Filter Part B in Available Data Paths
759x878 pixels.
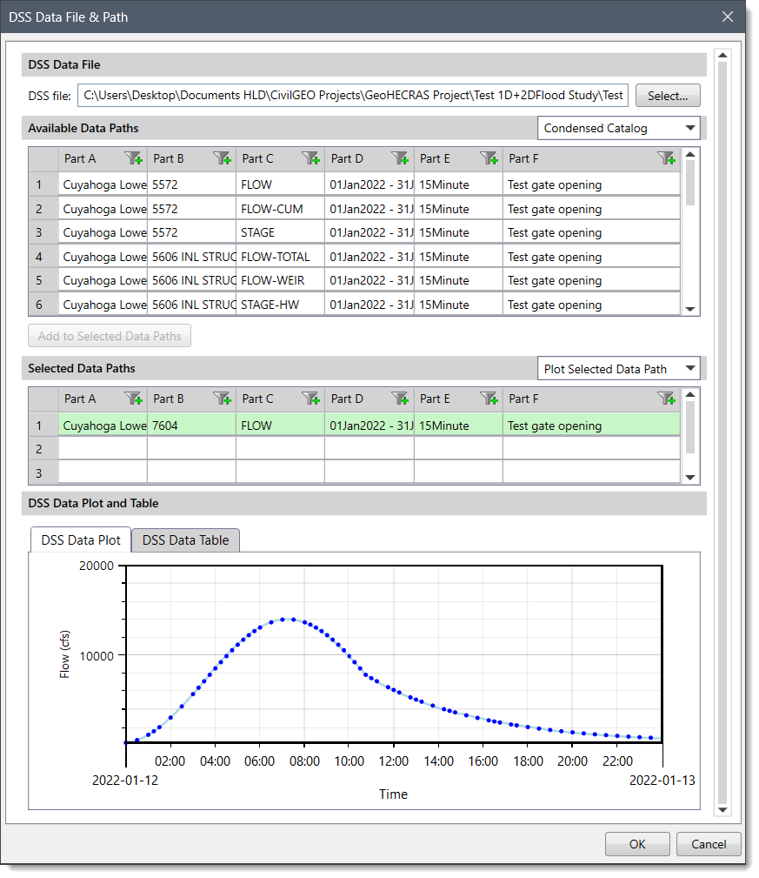pos(222,158)
